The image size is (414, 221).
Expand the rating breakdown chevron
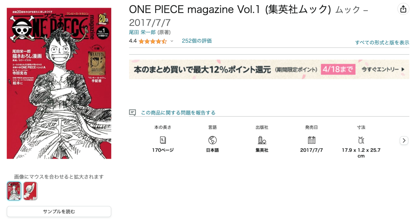tap(172, 41)
